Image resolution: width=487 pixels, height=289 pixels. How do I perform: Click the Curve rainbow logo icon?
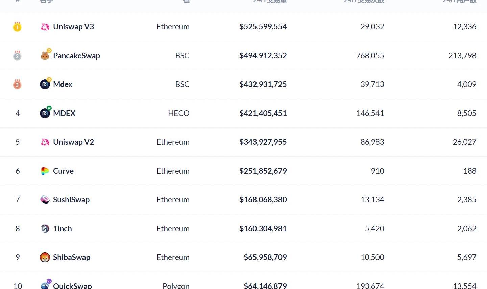(x=45, y=171)
